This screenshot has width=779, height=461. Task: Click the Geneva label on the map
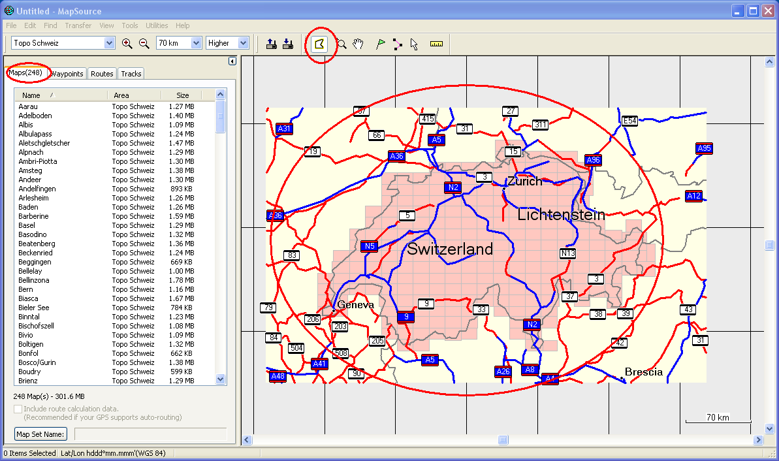point(355,304)
